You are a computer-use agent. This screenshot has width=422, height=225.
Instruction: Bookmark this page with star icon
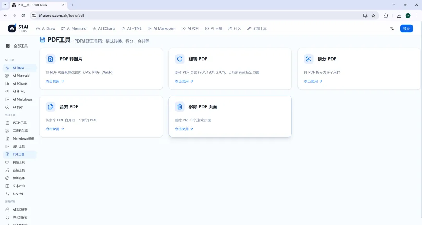click(x=373, y=16)
